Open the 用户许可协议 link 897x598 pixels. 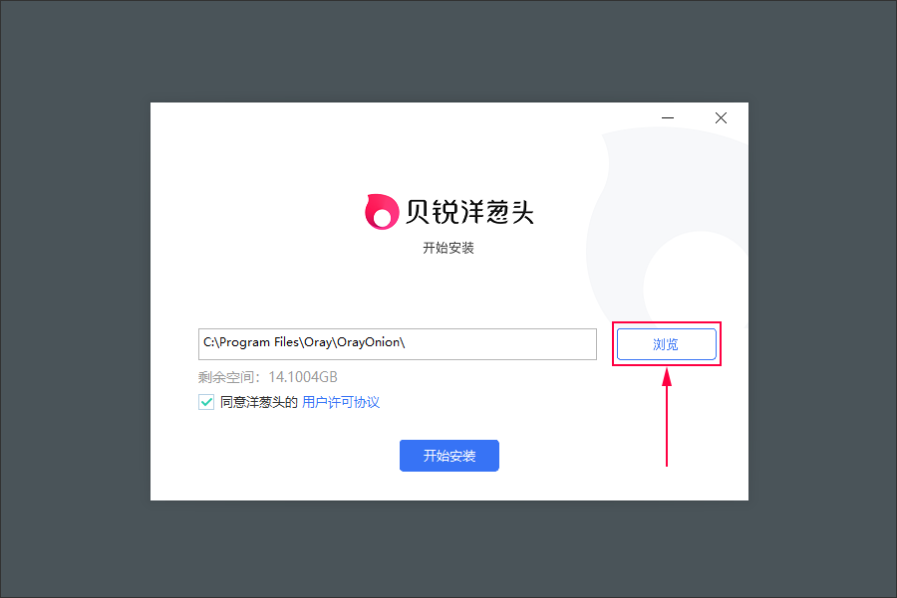point(341,402)
